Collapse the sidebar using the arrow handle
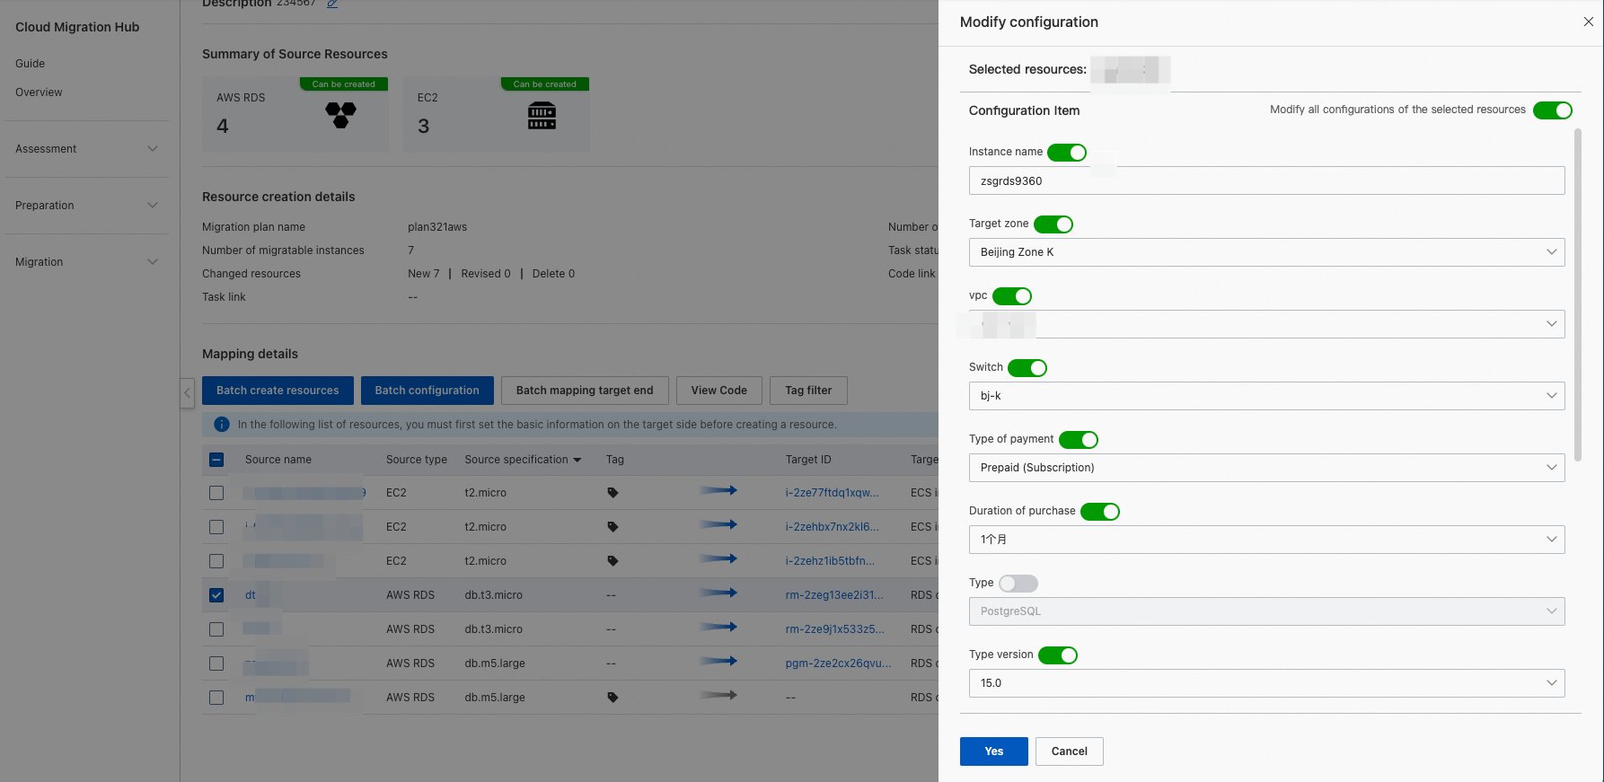Image resolution: width=1604 pixels, height=782 pixels. coord(187,392)
